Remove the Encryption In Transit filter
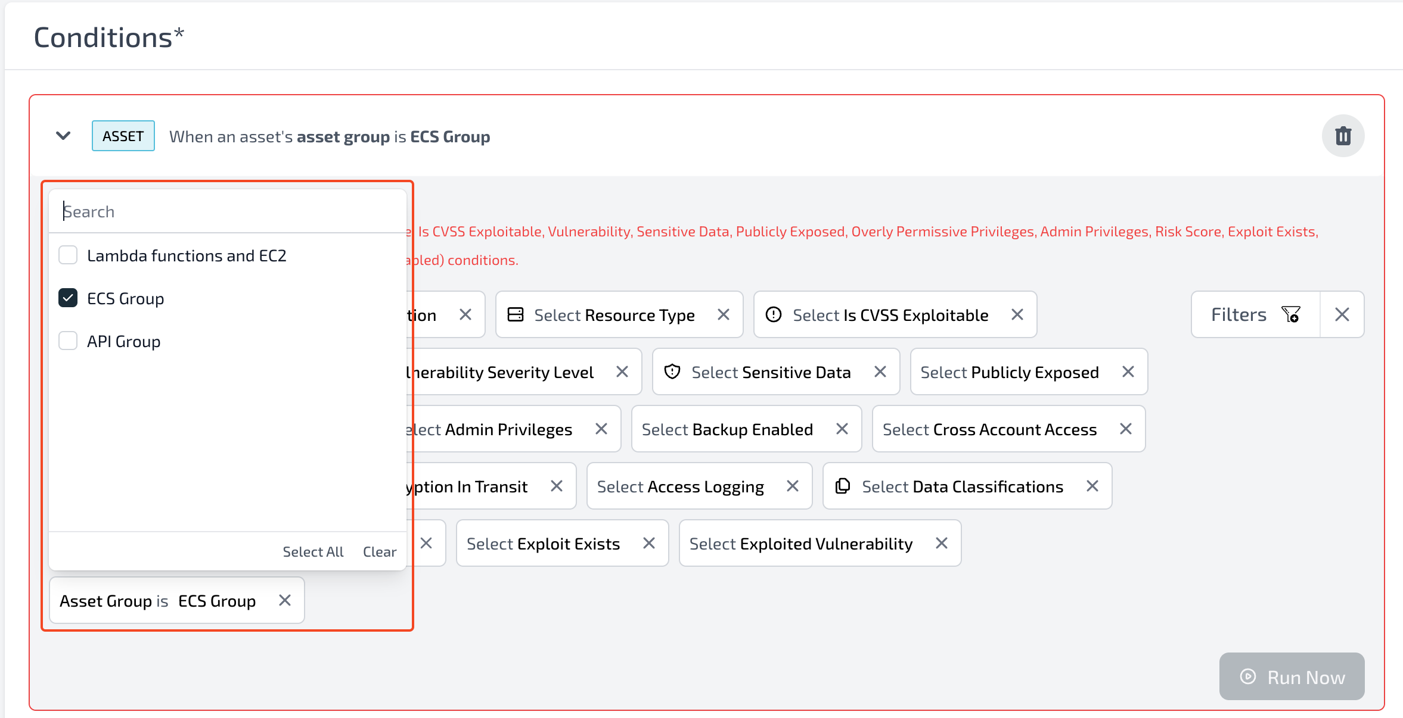The height and width of the screenshot is (718, 1403). 557,486
